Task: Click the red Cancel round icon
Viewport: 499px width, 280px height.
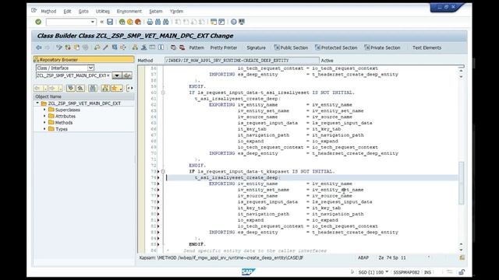Action: tap(138, 22)
